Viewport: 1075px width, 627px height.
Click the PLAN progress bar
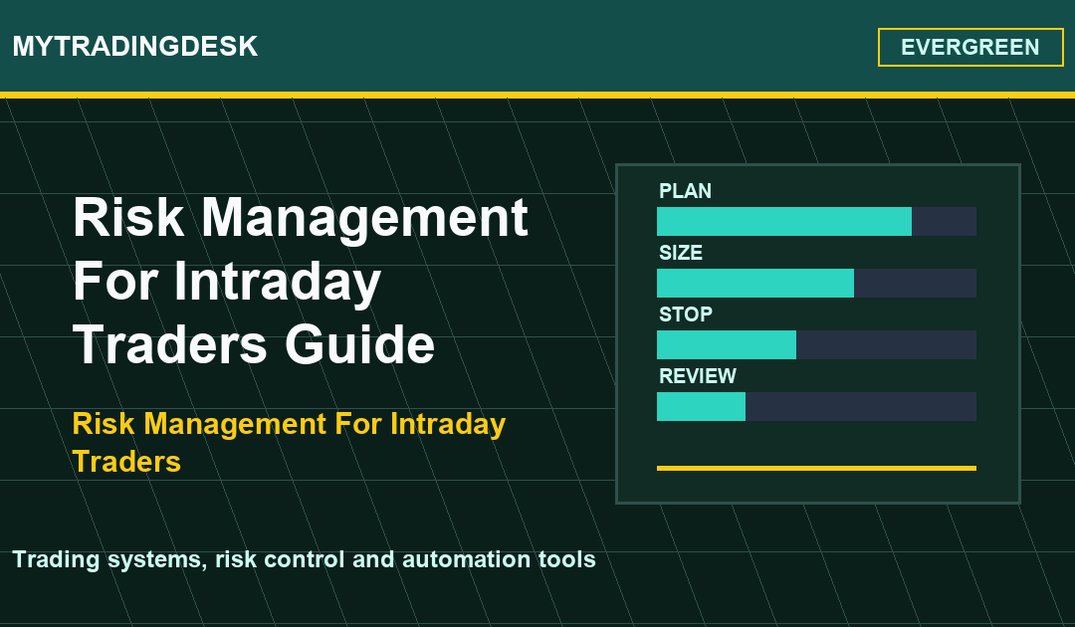click(816, 221)
